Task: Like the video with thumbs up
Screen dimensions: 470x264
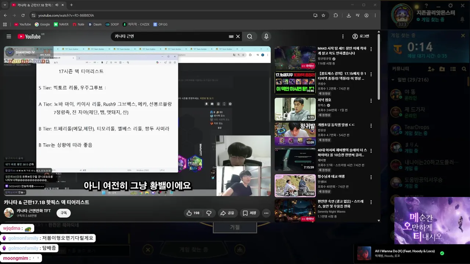Action: pos(193,213)
